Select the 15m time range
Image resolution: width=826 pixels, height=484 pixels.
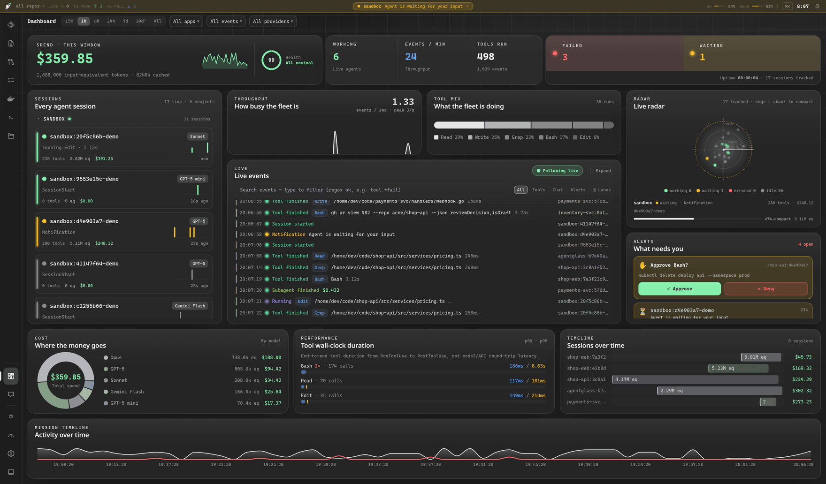[x=69, y=21]
